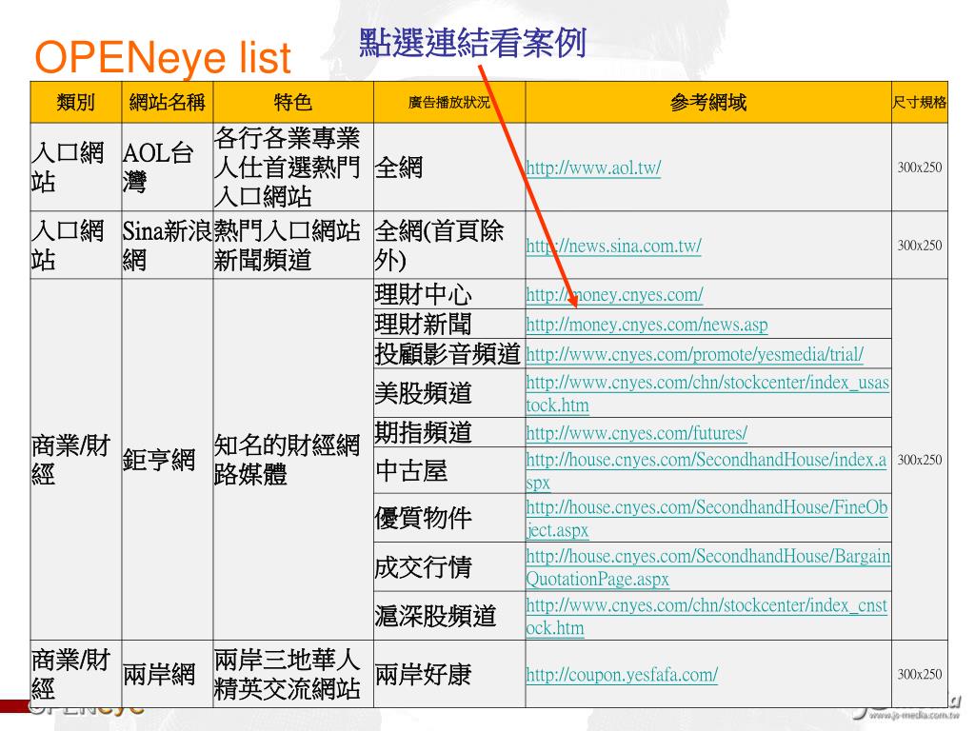This screenshot has height=731, width=975.
Task: Select the Sina新浪網 site name cell
Action: [x=168, y=245]
